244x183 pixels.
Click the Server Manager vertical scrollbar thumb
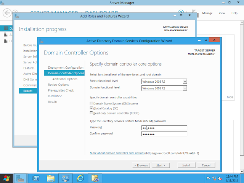tap(242, 90)
